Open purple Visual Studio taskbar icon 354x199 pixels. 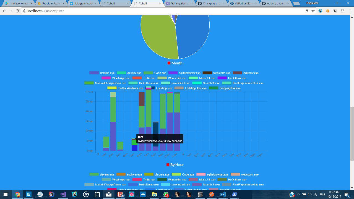(63, 194)
